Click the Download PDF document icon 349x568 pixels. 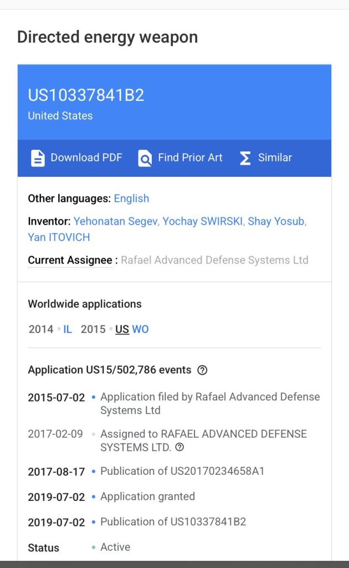pyautogui.click(x=38, y=158)
